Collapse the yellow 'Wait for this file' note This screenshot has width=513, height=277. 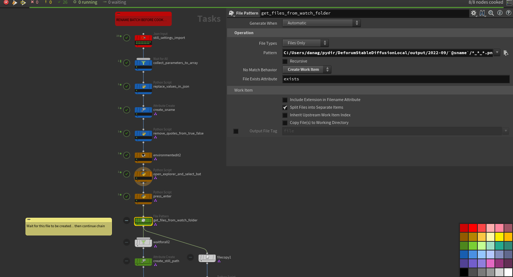coord(29,220)
